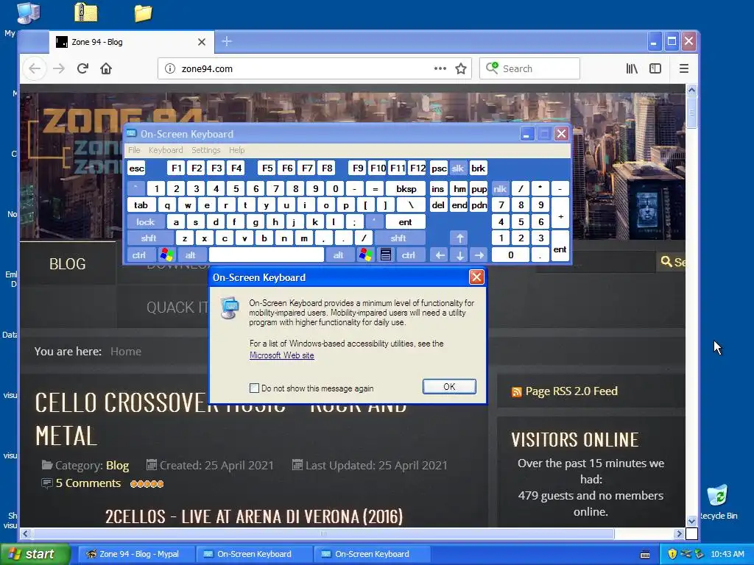This screenshot has height=565, width=754.
Task: Open the browser Library icon
Action: coord(632,68)
